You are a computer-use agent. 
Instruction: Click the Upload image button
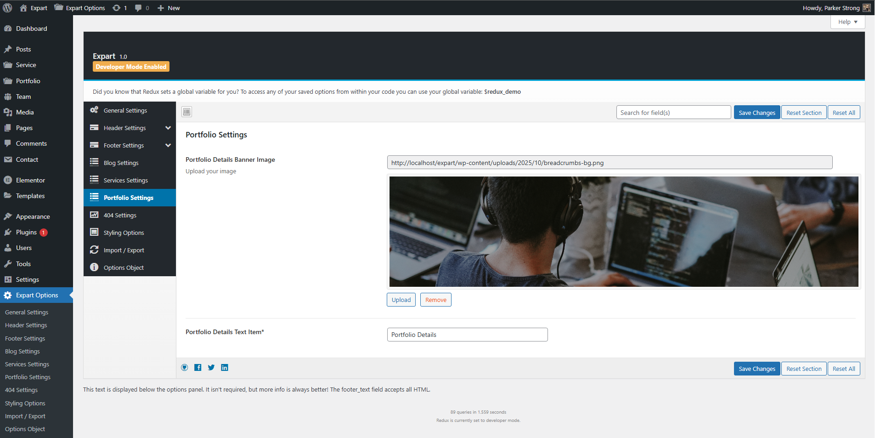pos(401,300)
